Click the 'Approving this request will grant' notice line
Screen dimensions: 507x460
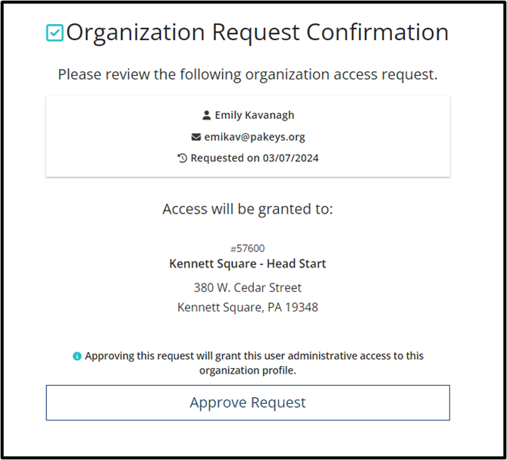[x=254, y=356]
